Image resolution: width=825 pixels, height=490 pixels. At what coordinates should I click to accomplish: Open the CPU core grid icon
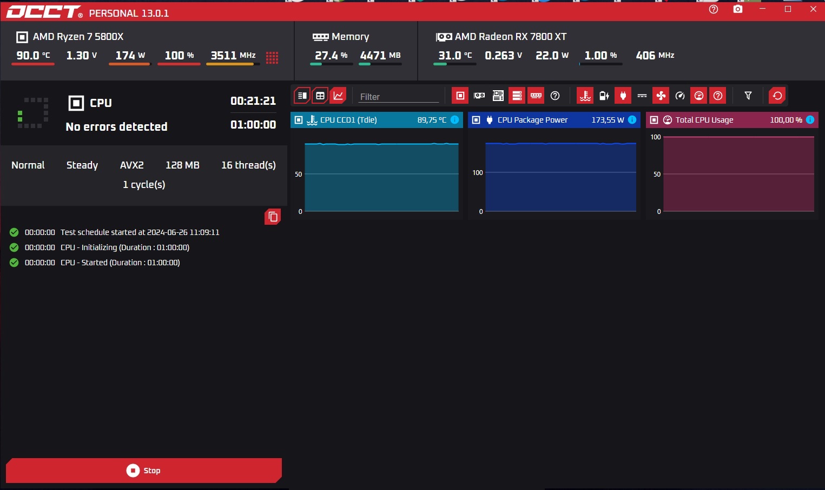(272, 58)
